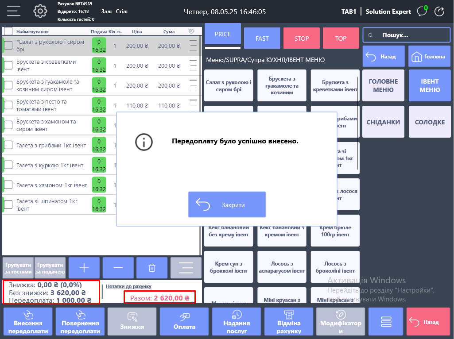Open settings via the gear icon
Viewport: 454px width, 339px height.
point(40,11)
